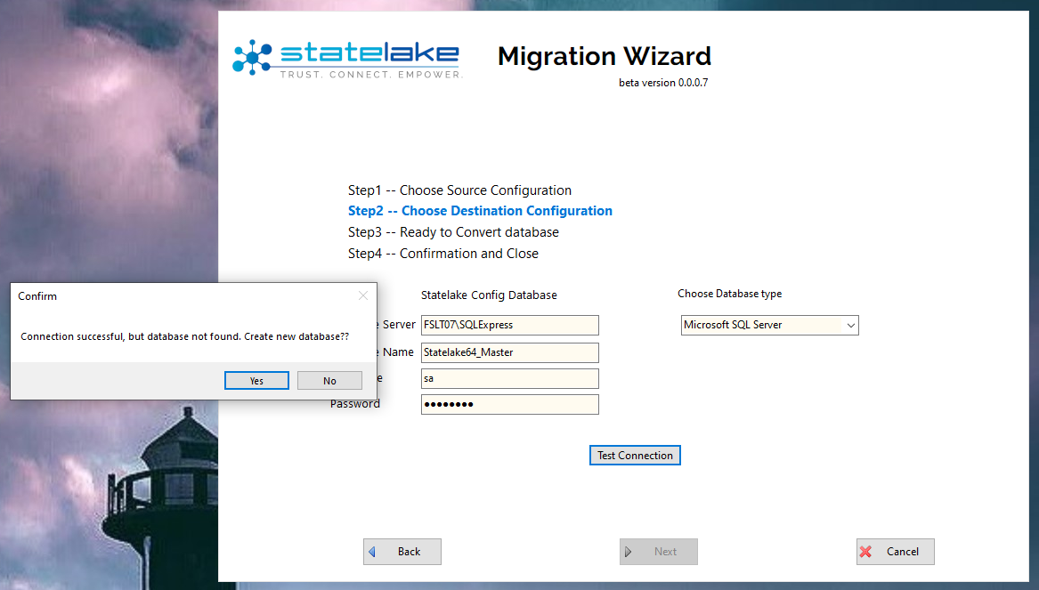This screenshot has height=590, width=1039.
Task: Click the Statelake Config Database heading
Action: (x=489, y=295)
